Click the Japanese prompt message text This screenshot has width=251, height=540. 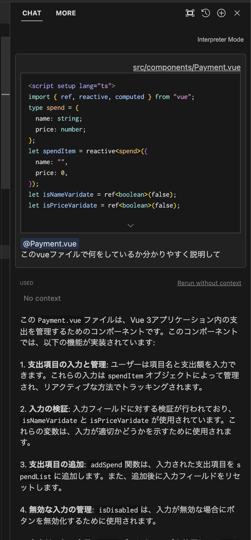click(120, 254)
